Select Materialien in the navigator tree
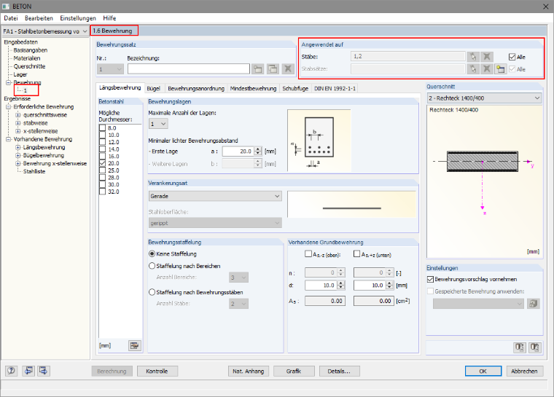554x397 pixels. point(27,58)
